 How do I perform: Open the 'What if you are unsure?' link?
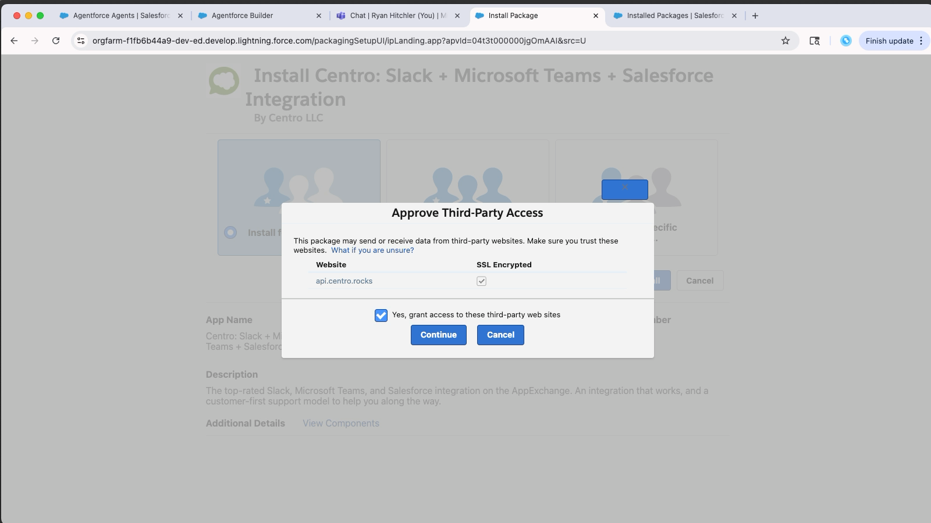[x=372, y=250]
